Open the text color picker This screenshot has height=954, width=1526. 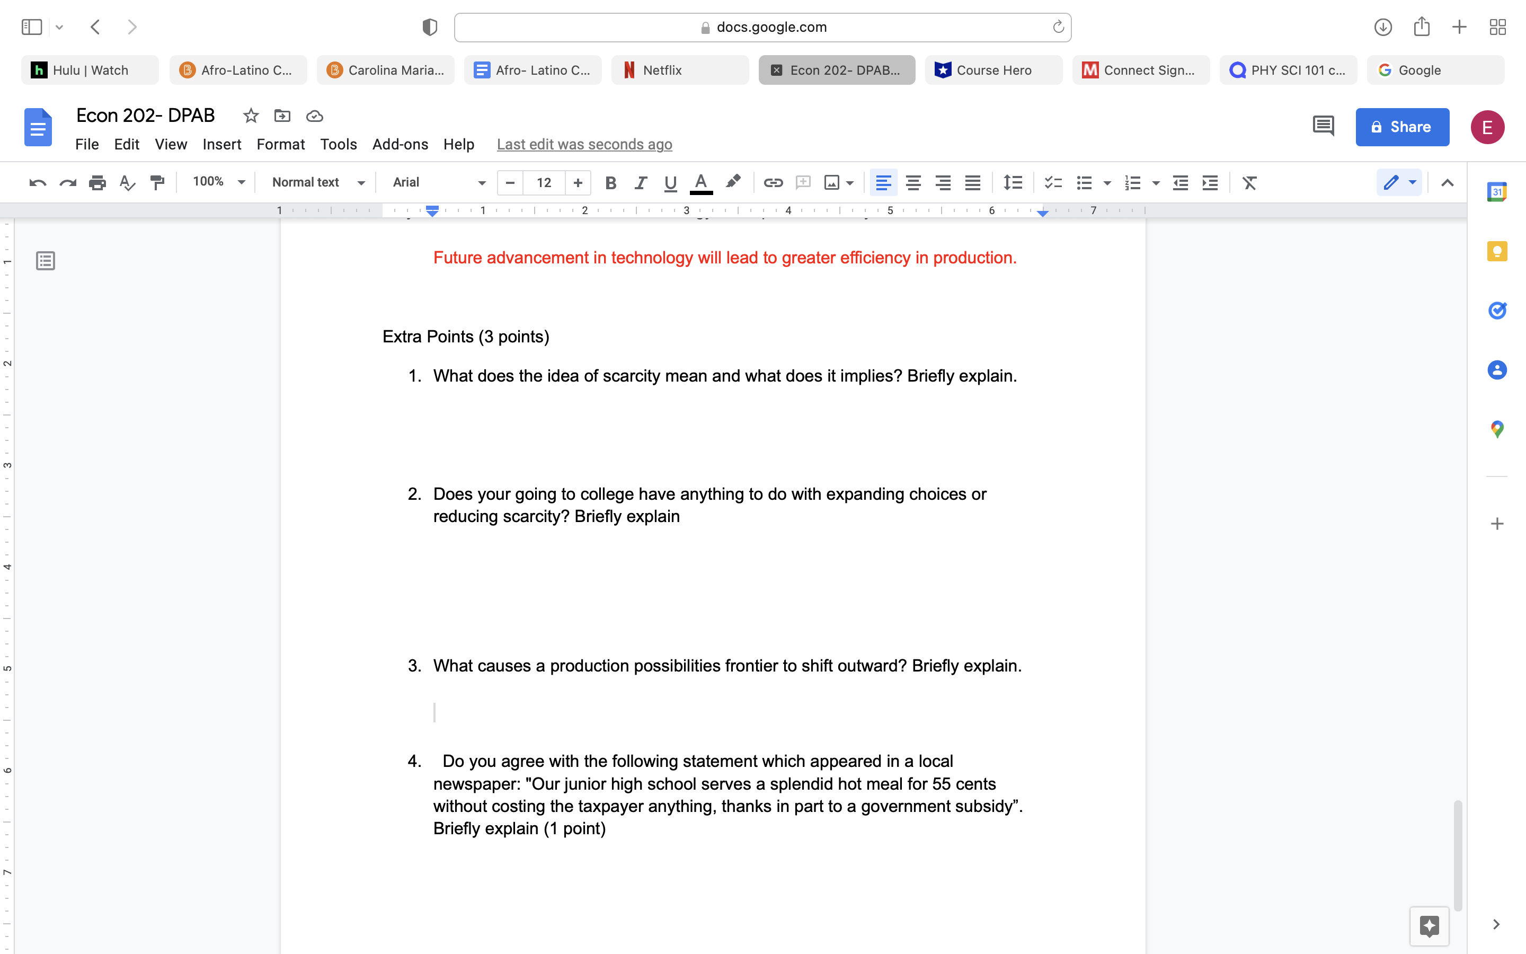(x=700, y=183)
